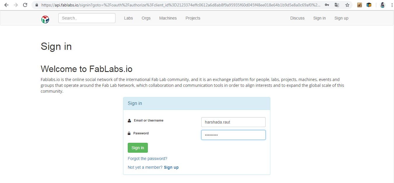
Task: Click the FabLabs logo icon
Action: [x=45, y=19]
